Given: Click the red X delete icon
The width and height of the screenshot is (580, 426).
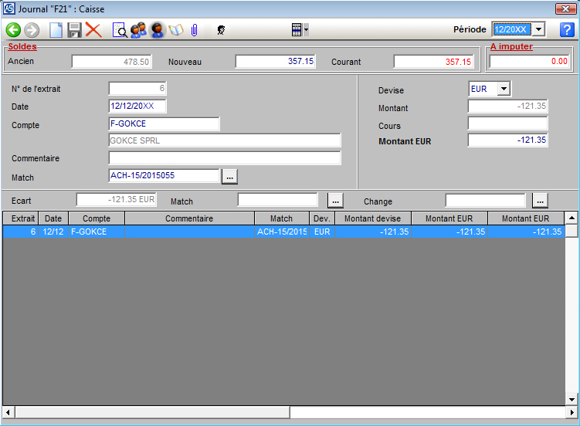Looking at the screenshot, I should [x=93, y=30].
